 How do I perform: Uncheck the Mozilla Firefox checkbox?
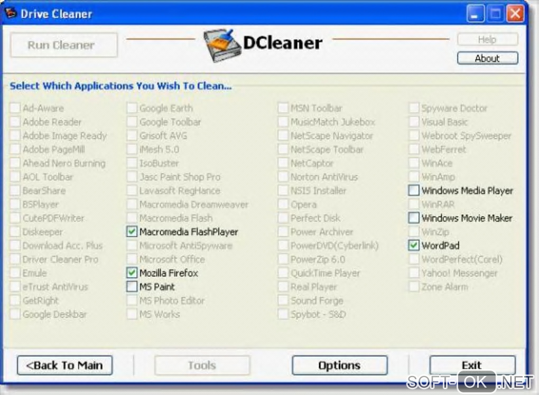point(132,272)
